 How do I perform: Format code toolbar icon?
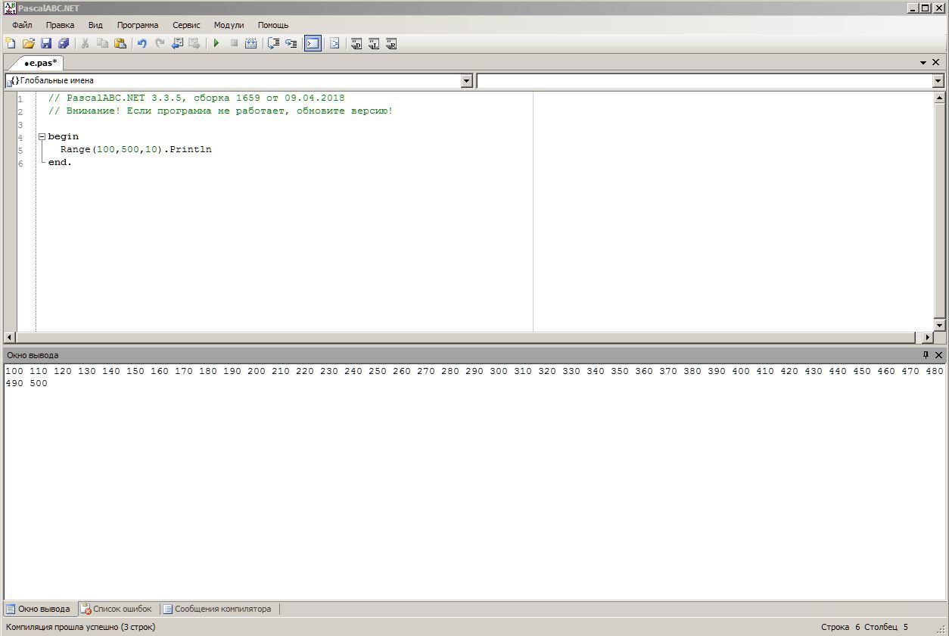334,44
